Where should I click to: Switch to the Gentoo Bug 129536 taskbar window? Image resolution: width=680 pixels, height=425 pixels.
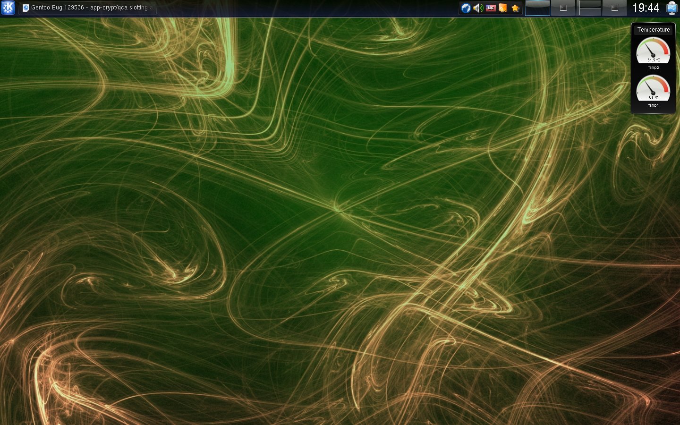click(x=87, y=8)
